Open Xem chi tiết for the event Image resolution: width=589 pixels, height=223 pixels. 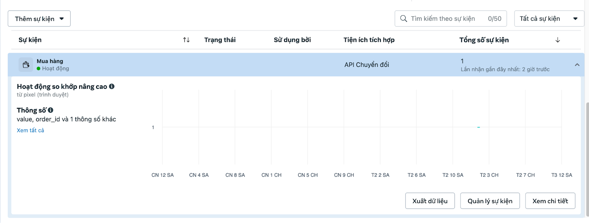pos(550,201)
